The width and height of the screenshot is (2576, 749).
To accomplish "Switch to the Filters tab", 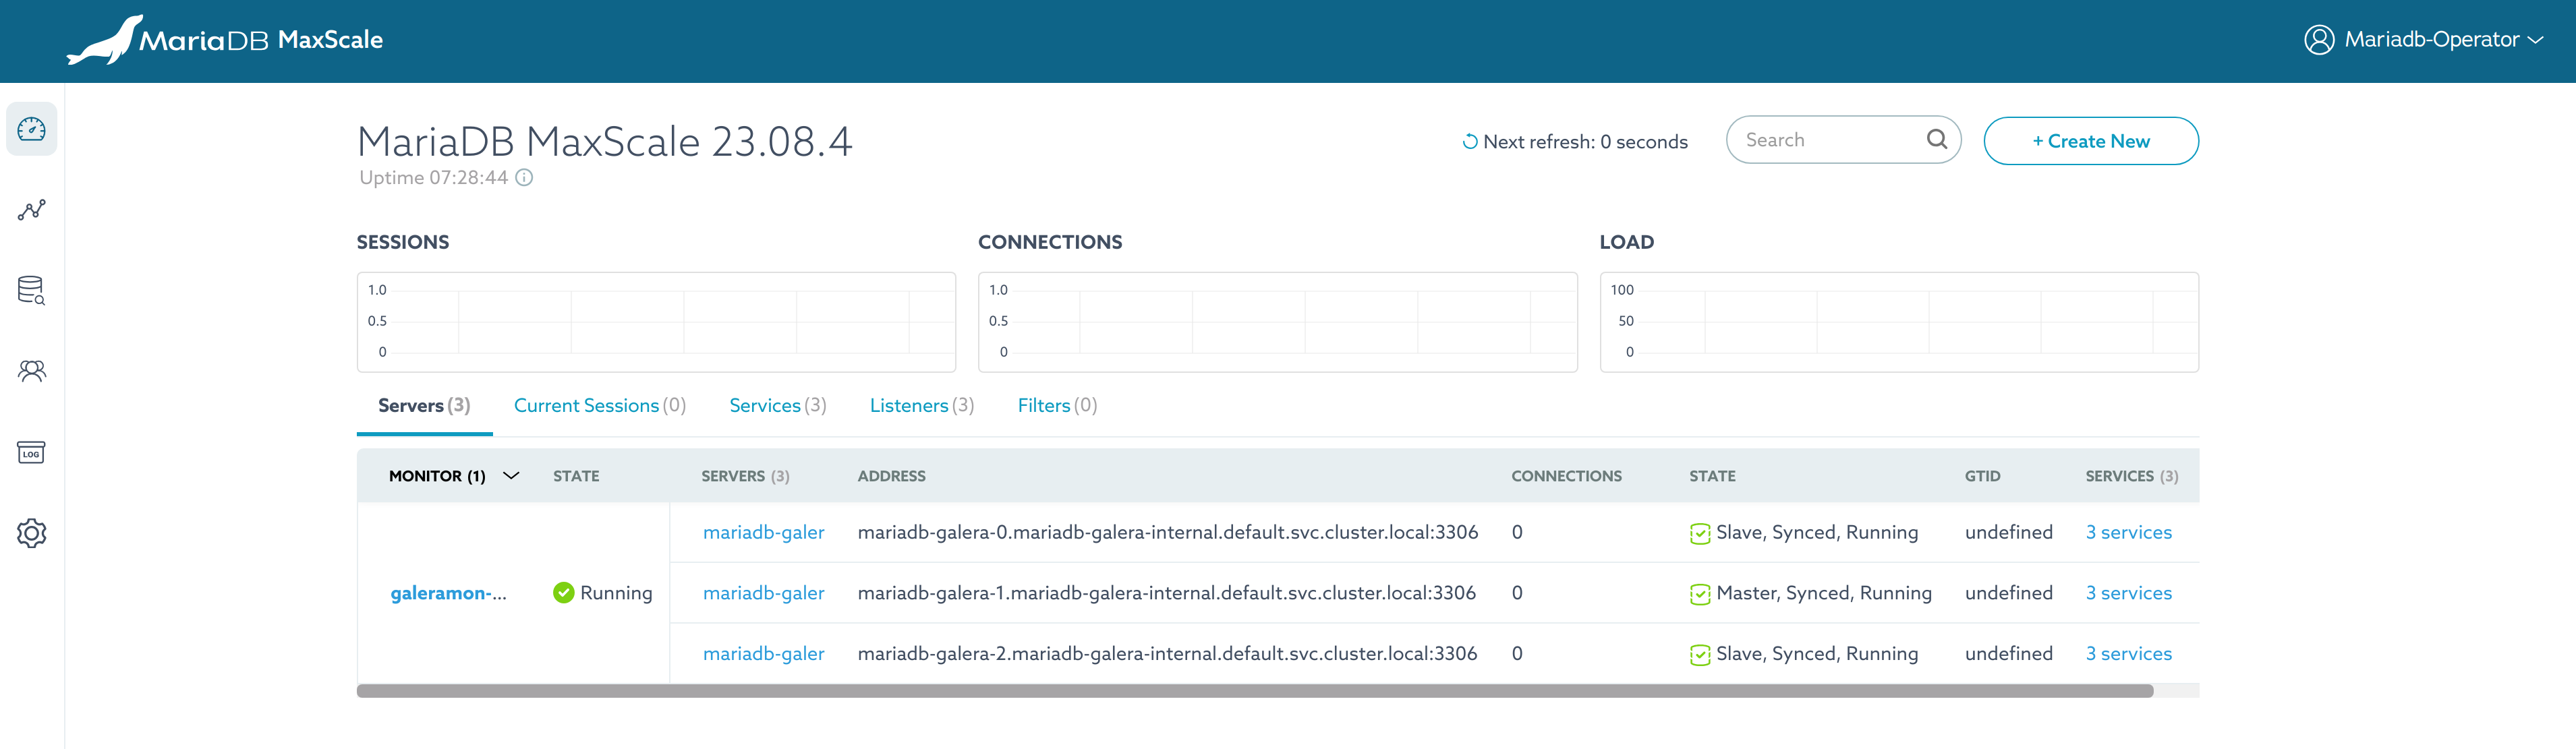I will (x=1057, y=405).
